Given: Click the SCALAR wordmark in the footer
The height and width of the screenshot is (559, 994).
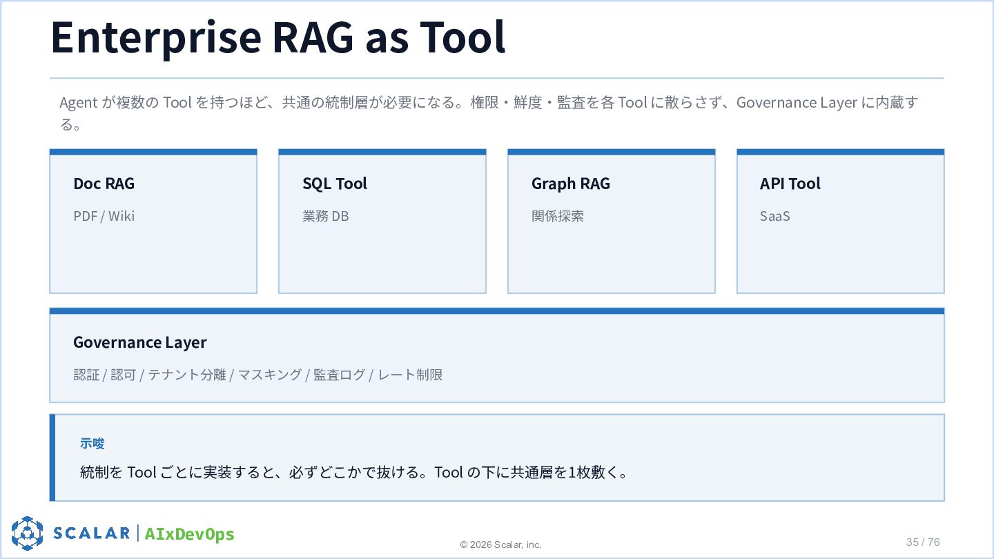Looking at the screenshot, I should (92, 533).
